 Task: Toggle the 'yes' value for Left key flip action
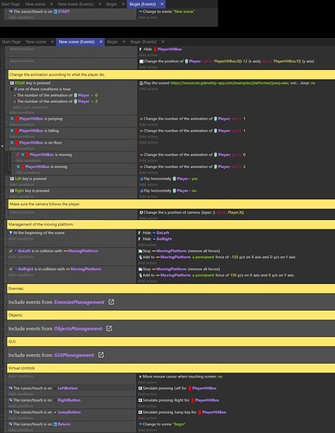click(x=195, y=178)
